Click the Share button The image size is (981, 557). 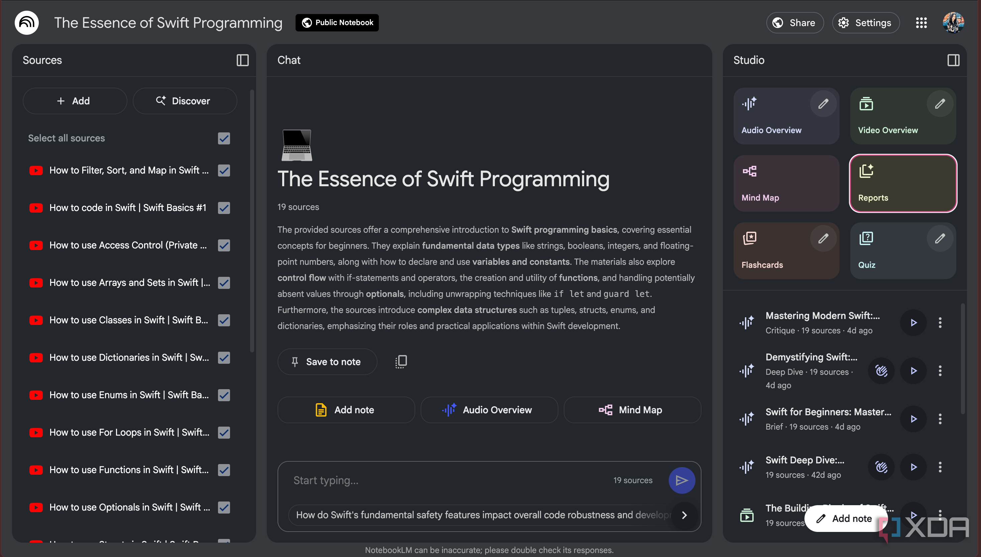click(795, 23)
